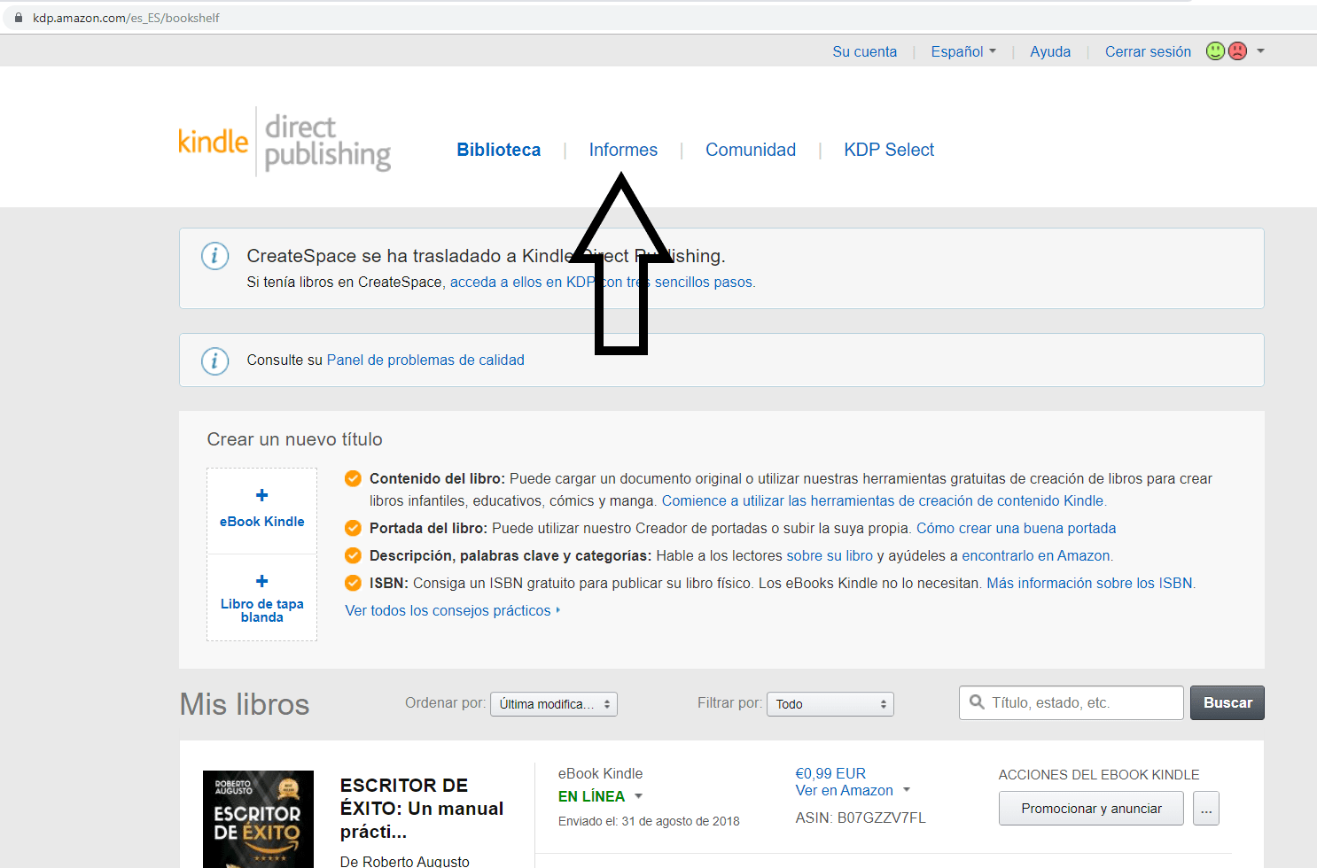Click the check icon next to Contenido del libro

click(x=353, y=479)
